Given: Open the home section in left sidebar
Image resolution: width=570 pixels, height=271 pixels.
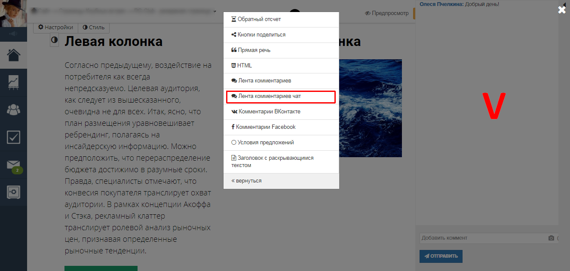Looking at the screenshot, I should tap(13, 55).
